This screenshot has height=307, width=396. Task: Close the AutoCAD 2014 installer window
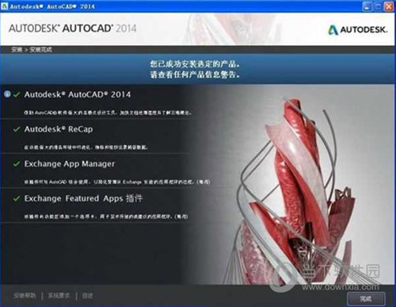coord(389,6)
